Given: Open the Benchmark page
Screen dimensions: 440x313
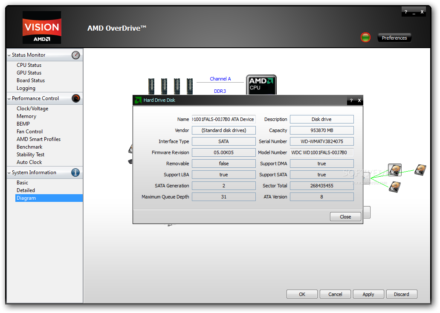Looking at the screenshot, I should click(x=29, y=147).
